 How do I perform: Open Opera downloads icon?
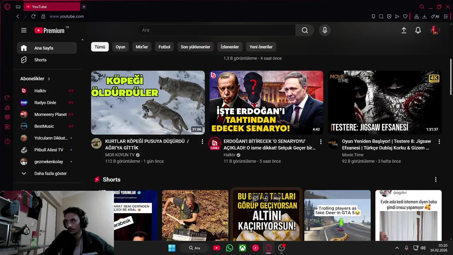(x=424, y=16)
